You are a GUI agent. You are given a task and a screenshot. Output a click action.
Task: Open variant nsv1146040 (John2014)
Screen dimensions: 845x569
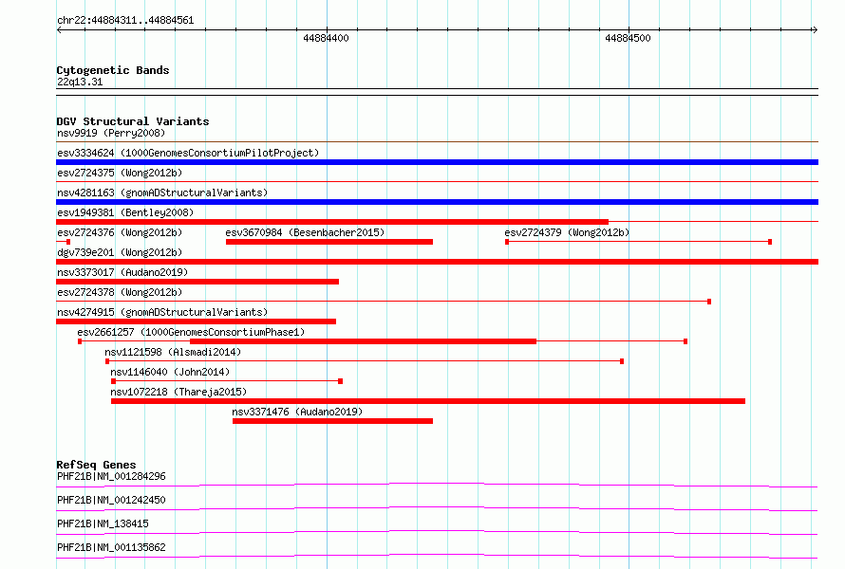[x=170, y=372]
